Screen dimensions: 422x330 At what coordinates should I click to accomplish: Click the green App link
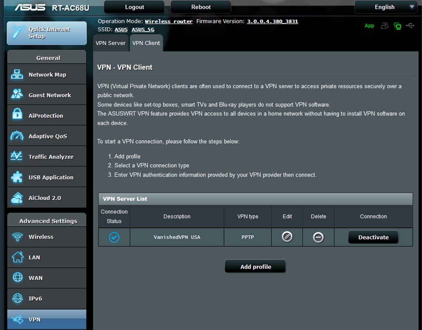369,26
